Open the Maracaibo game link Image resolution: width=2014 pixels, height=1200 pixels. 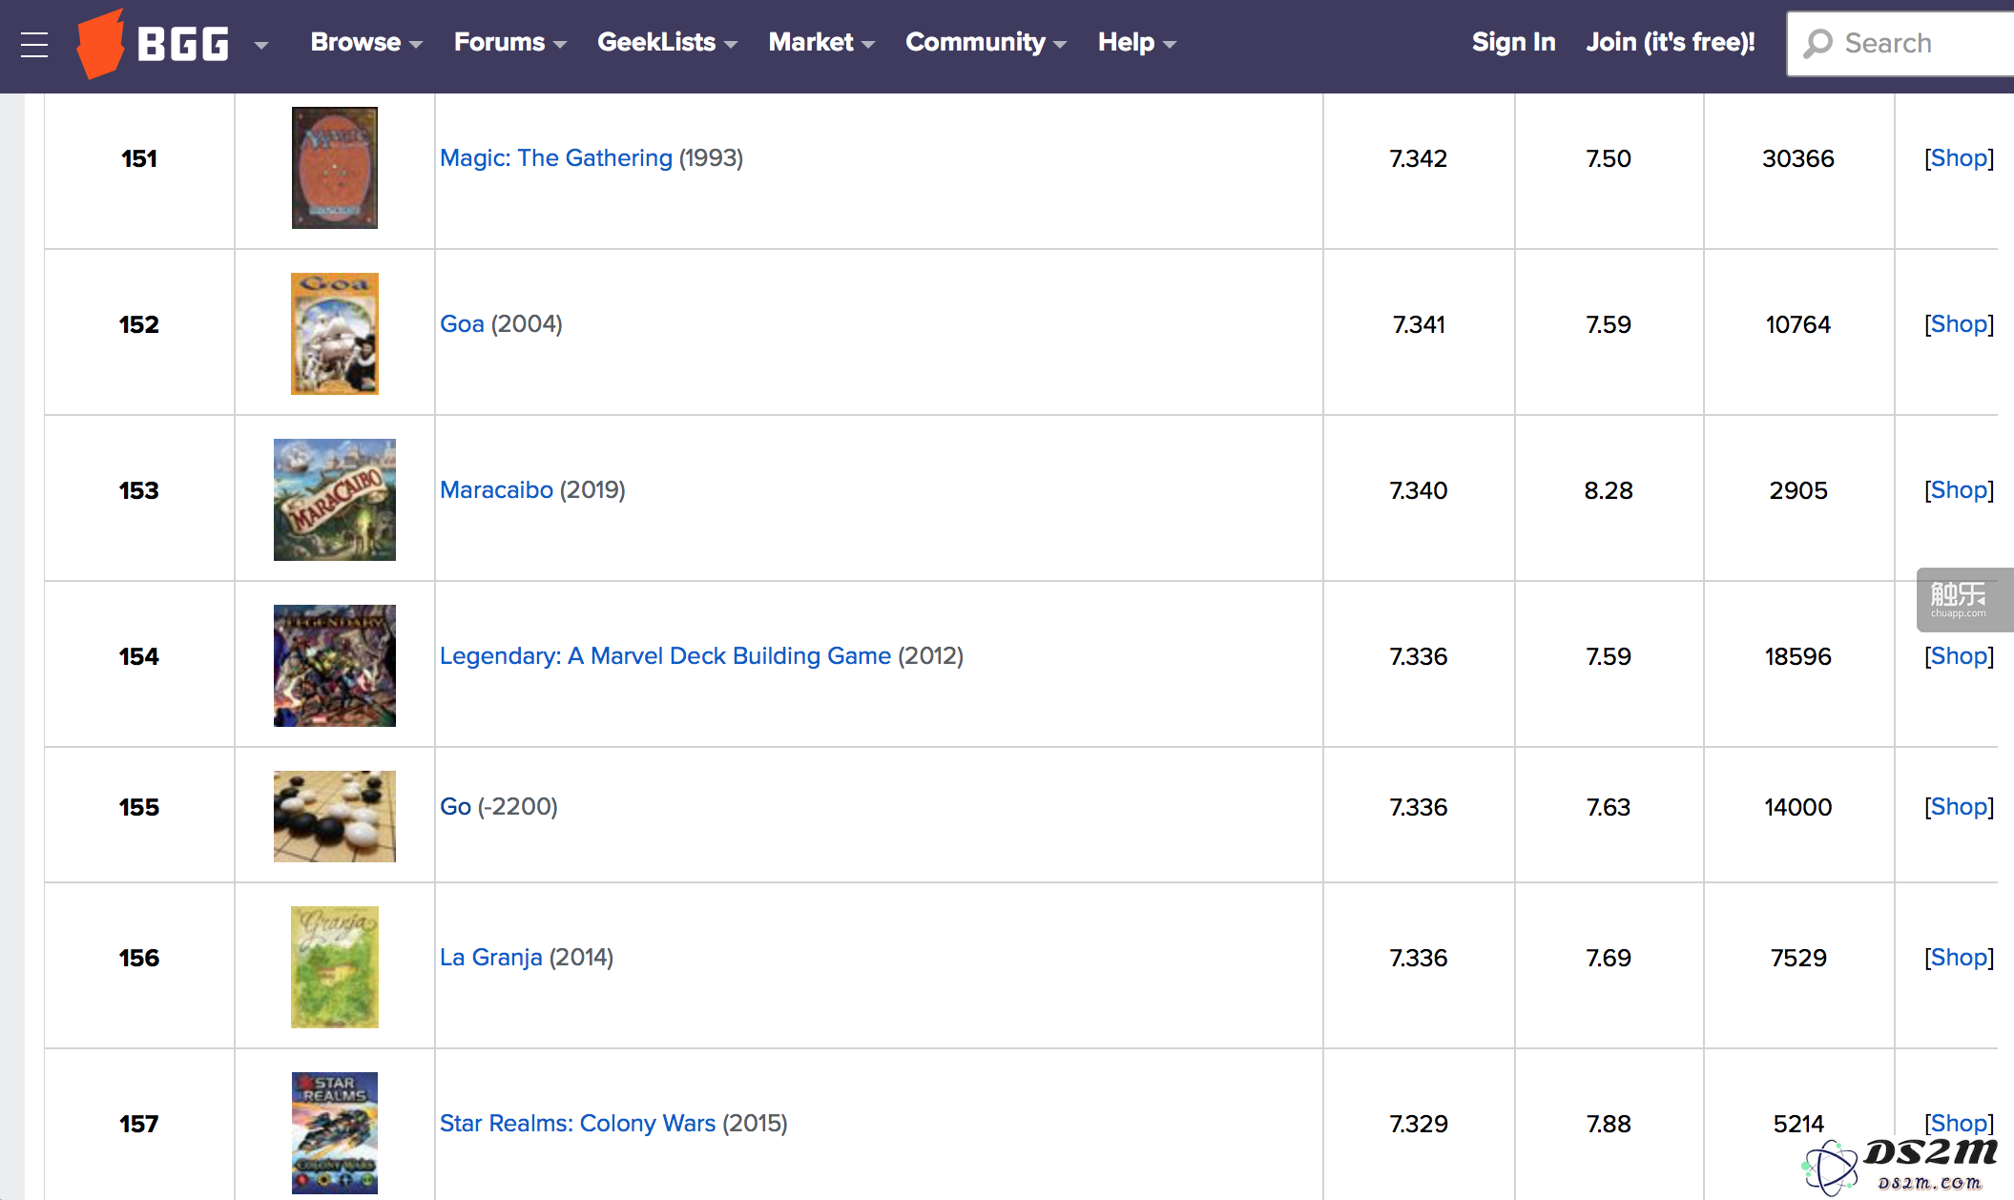pyautogui.click(x=496, y=489)
